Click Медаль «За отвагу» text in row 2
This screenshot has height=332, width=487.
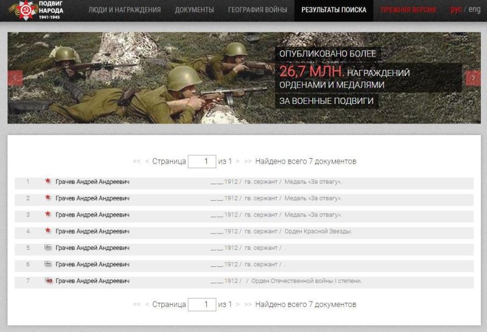[313, 198]
